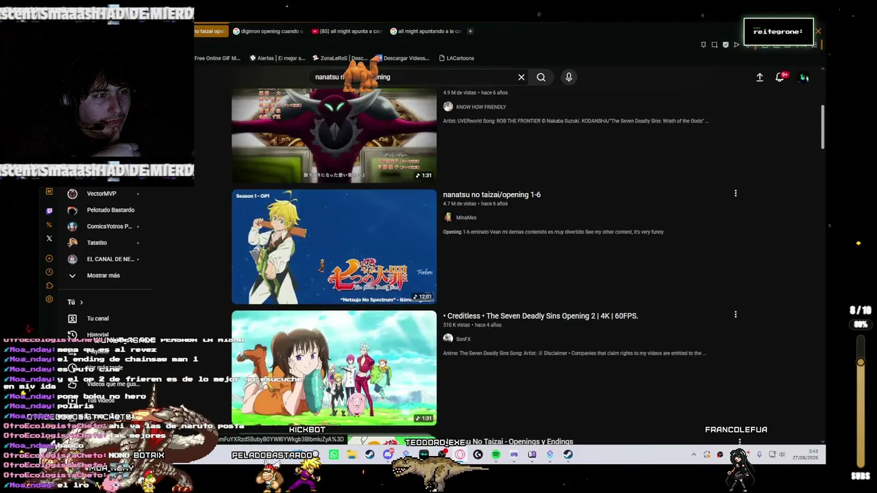Open the Descargar Videos bookmark
The image size is (877, 493).
[x=403, y=58]
